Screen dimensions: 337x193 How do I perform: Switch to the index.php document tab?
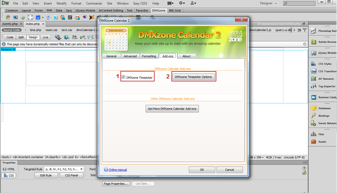[33, 24]
